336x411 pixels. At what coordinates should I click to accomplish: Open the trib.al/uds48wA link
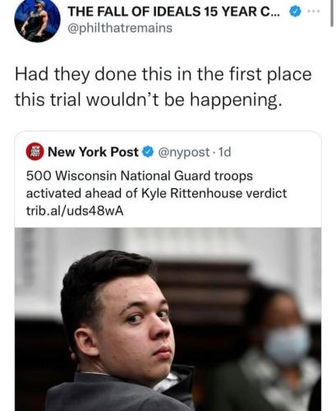coord(75,210)
